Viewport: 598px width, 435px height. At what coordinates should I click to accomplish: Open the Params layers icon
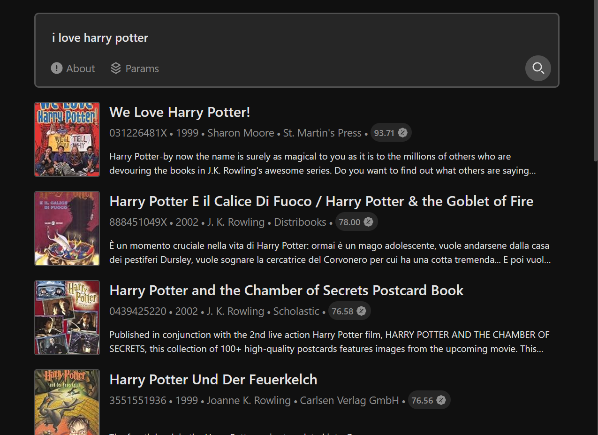pos(116,69)
